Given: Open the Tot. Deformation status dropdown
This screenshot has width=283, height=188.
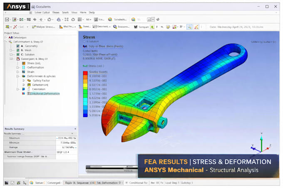Looking at the screenshot, I should tap(122, 183).
